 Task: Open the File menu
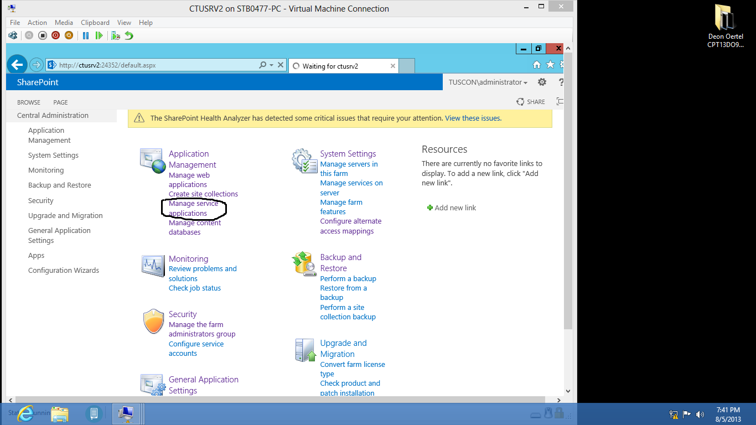(x=15, y=23)
